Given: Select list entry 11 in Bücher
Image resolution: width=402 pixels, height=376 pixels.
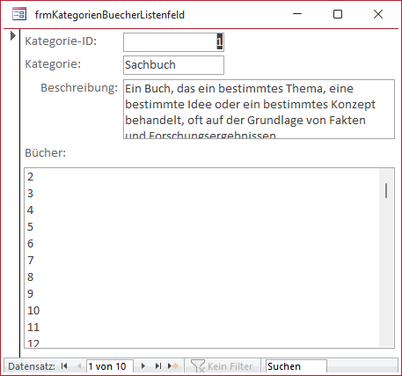Looking at the screenshot, I should (201, 328).
